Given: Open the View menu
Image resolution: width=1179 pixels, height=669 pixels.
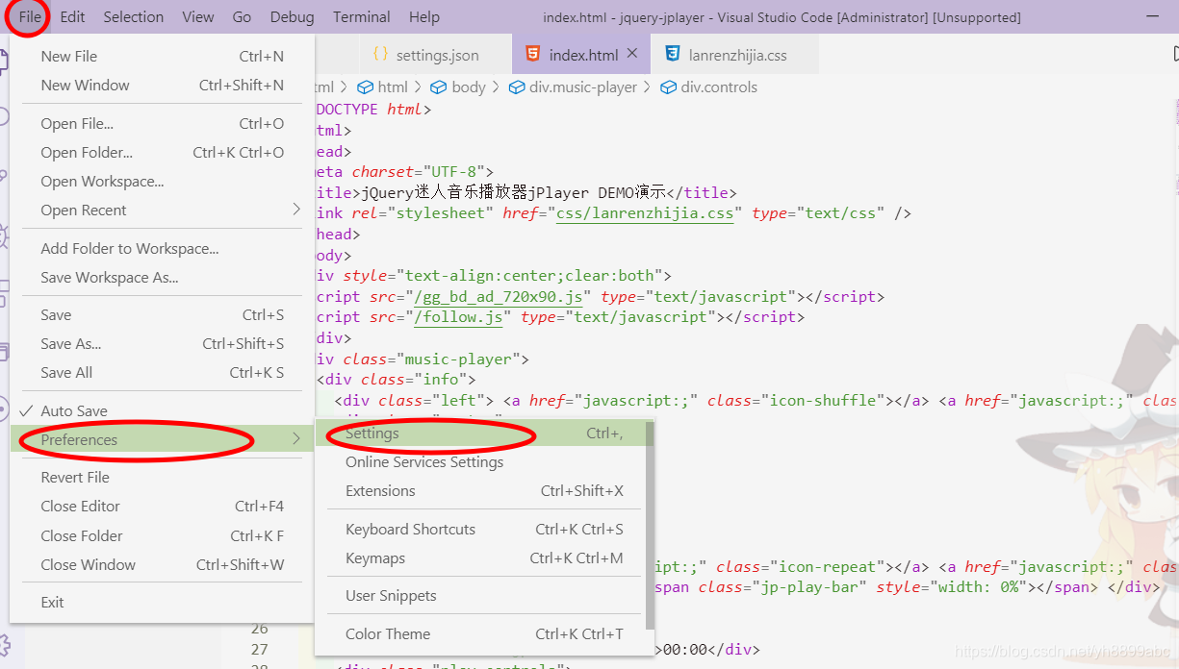Looking at the screenshot, I should [x=198, y=16].
